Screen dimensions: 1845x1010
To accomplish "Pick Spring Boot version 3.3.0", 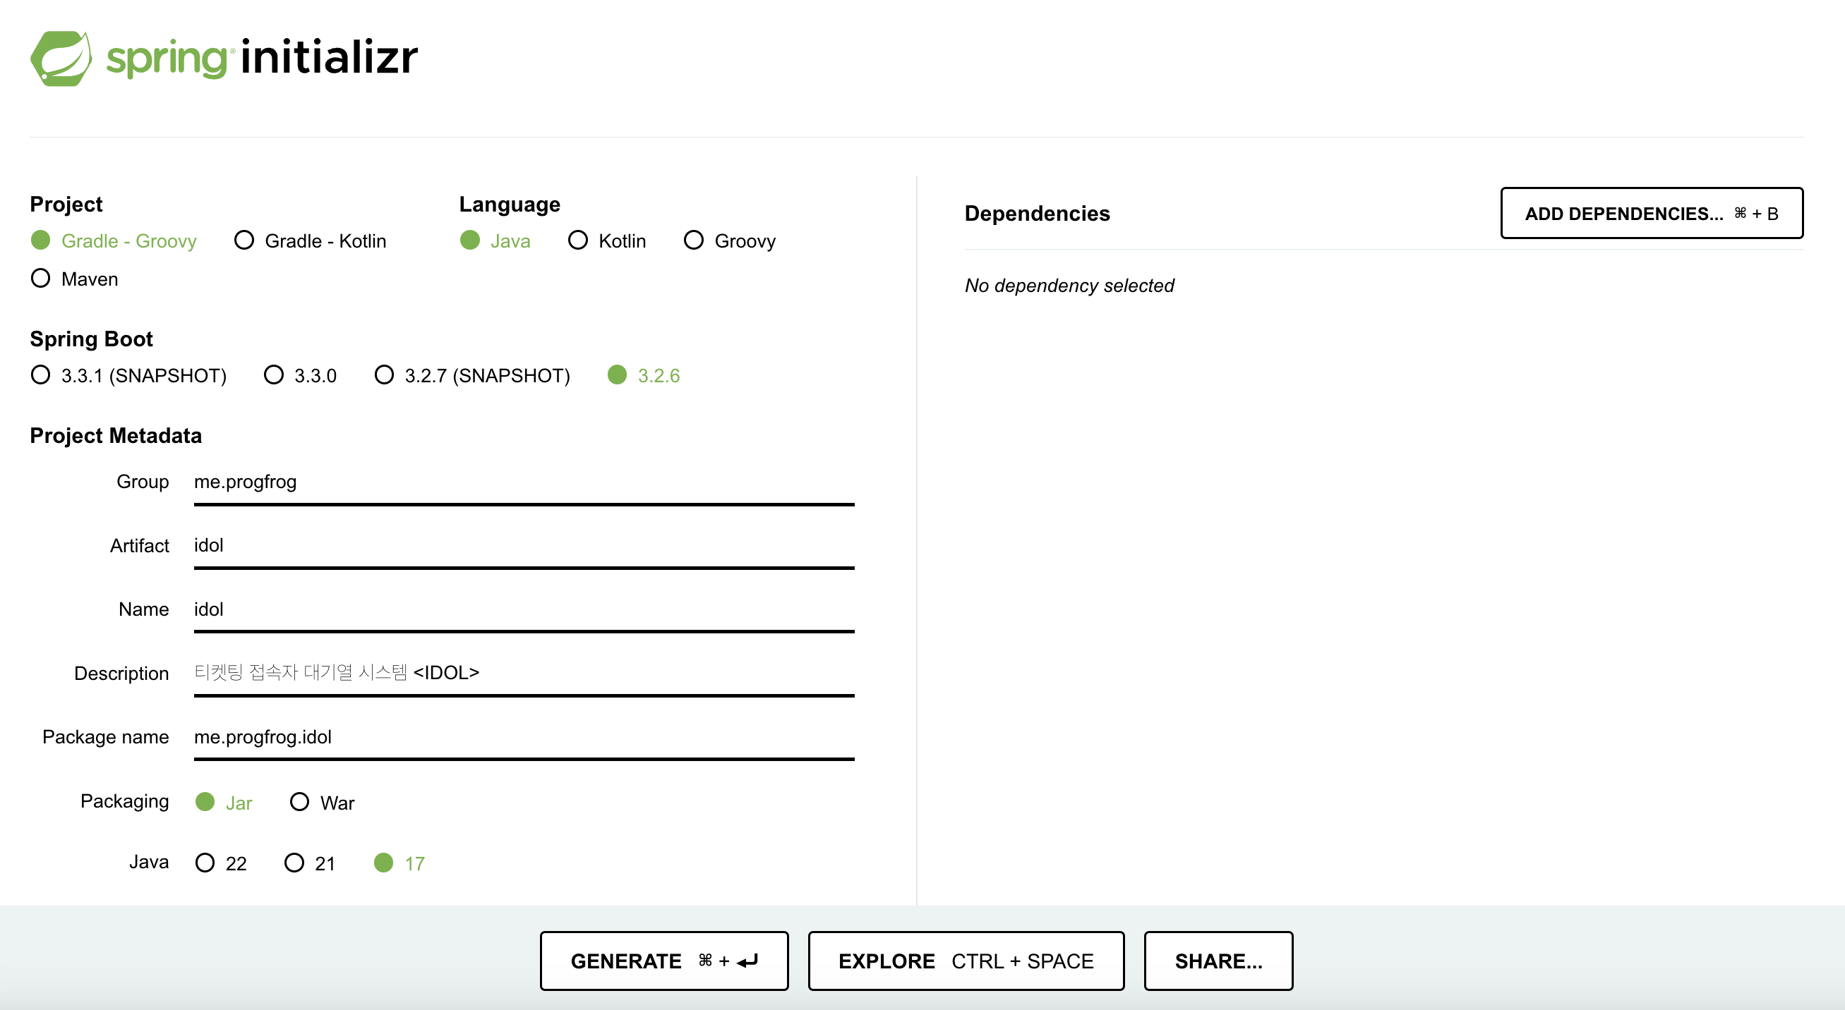I will tap(274, 375).
